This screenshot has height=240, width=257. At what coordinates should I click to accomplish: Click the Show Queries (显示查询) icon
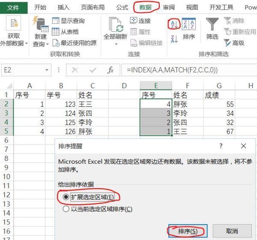(x=56, y=21)
